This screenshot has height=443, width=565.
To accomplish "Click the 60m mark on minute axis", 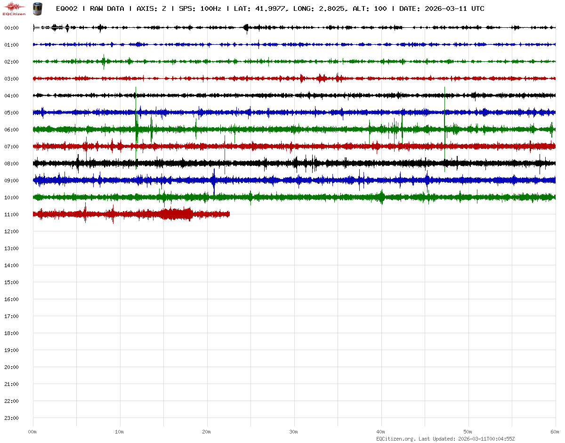I will coord(555,432).
